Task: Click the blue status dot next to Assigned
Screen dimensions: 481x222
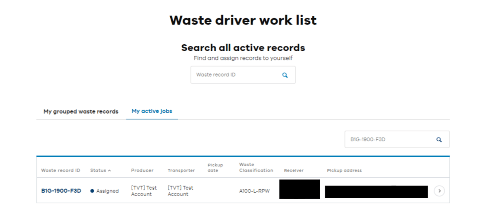Action: pyautogui.click(x=92, y=191)
